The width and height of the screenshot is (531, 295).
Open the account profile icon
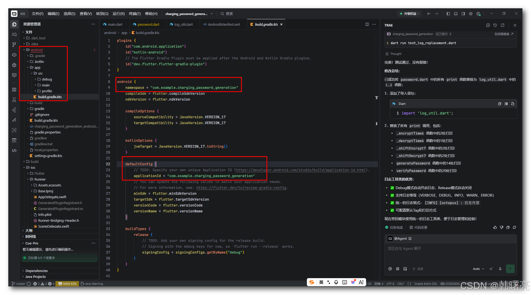[x=478, y=14]
